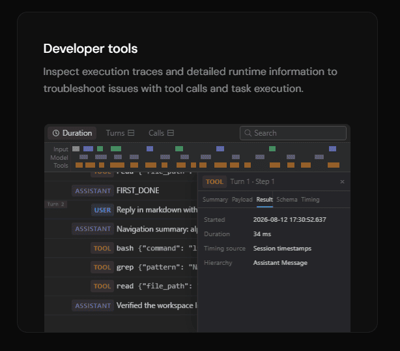The width and height of the screenshot is (400, 351).
Task: Click the Input timeline row label
Action: pos(61,149)
